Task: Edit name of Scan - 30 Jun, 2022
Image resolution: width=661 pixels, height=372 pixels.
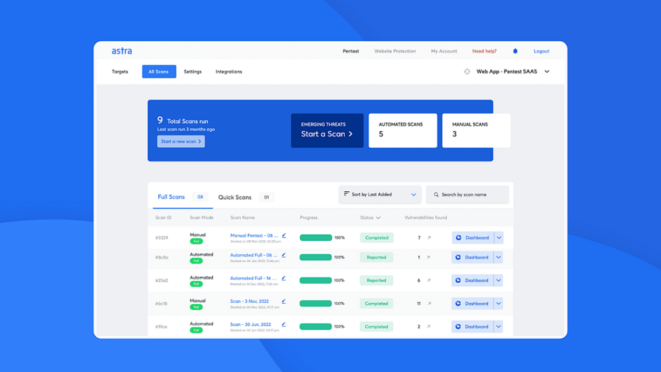Action: tap(284, 324)
